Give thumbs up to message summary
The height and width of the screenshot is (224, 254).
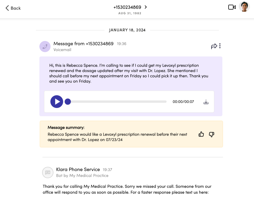point(201,134)
